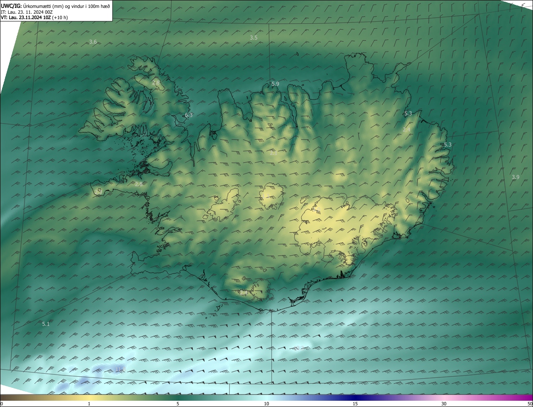The image size is (533, 407).
Task: Click the "IT: Lau. 23. 11. 2024 00Z" line
Action: point(27,12)
